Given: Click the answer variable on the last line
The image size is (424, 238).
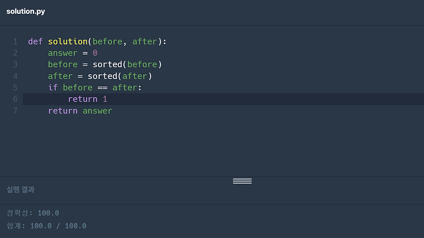Looking at the screenshot, I should pos(97,111).
